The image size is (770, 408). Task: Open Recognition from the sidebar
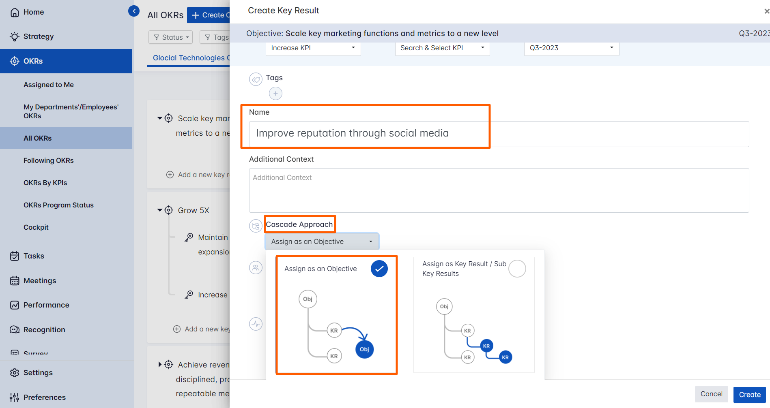(x=44, y=330)
